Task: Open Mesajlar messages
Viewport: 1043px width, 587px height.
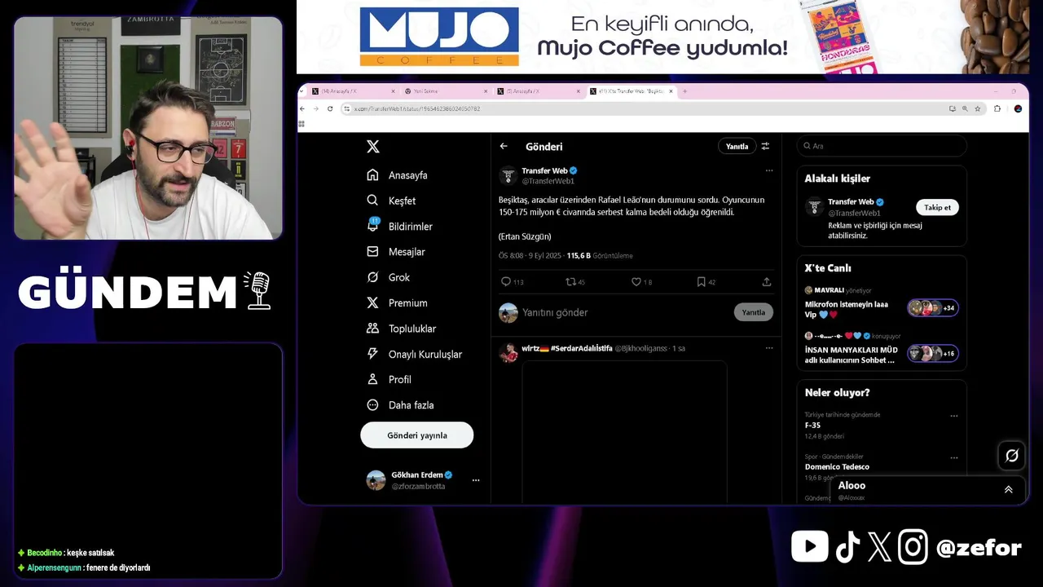Action: [396, 252]
